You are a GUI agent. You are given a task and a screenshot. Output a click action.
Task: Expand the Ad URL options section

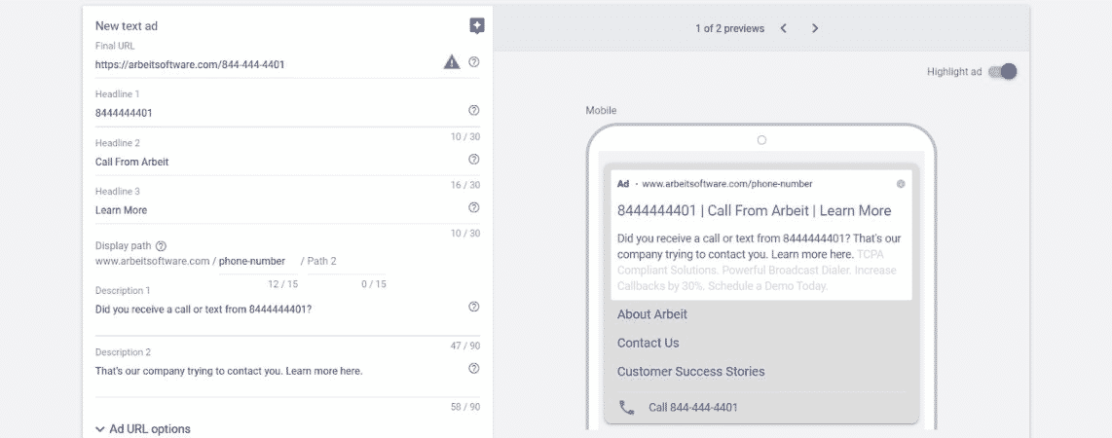tap(143, 429)
